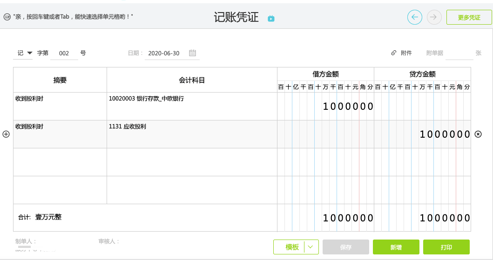Click the empty summary cell in third row
Screen dimensions: 493x260
tap(60, 162)
